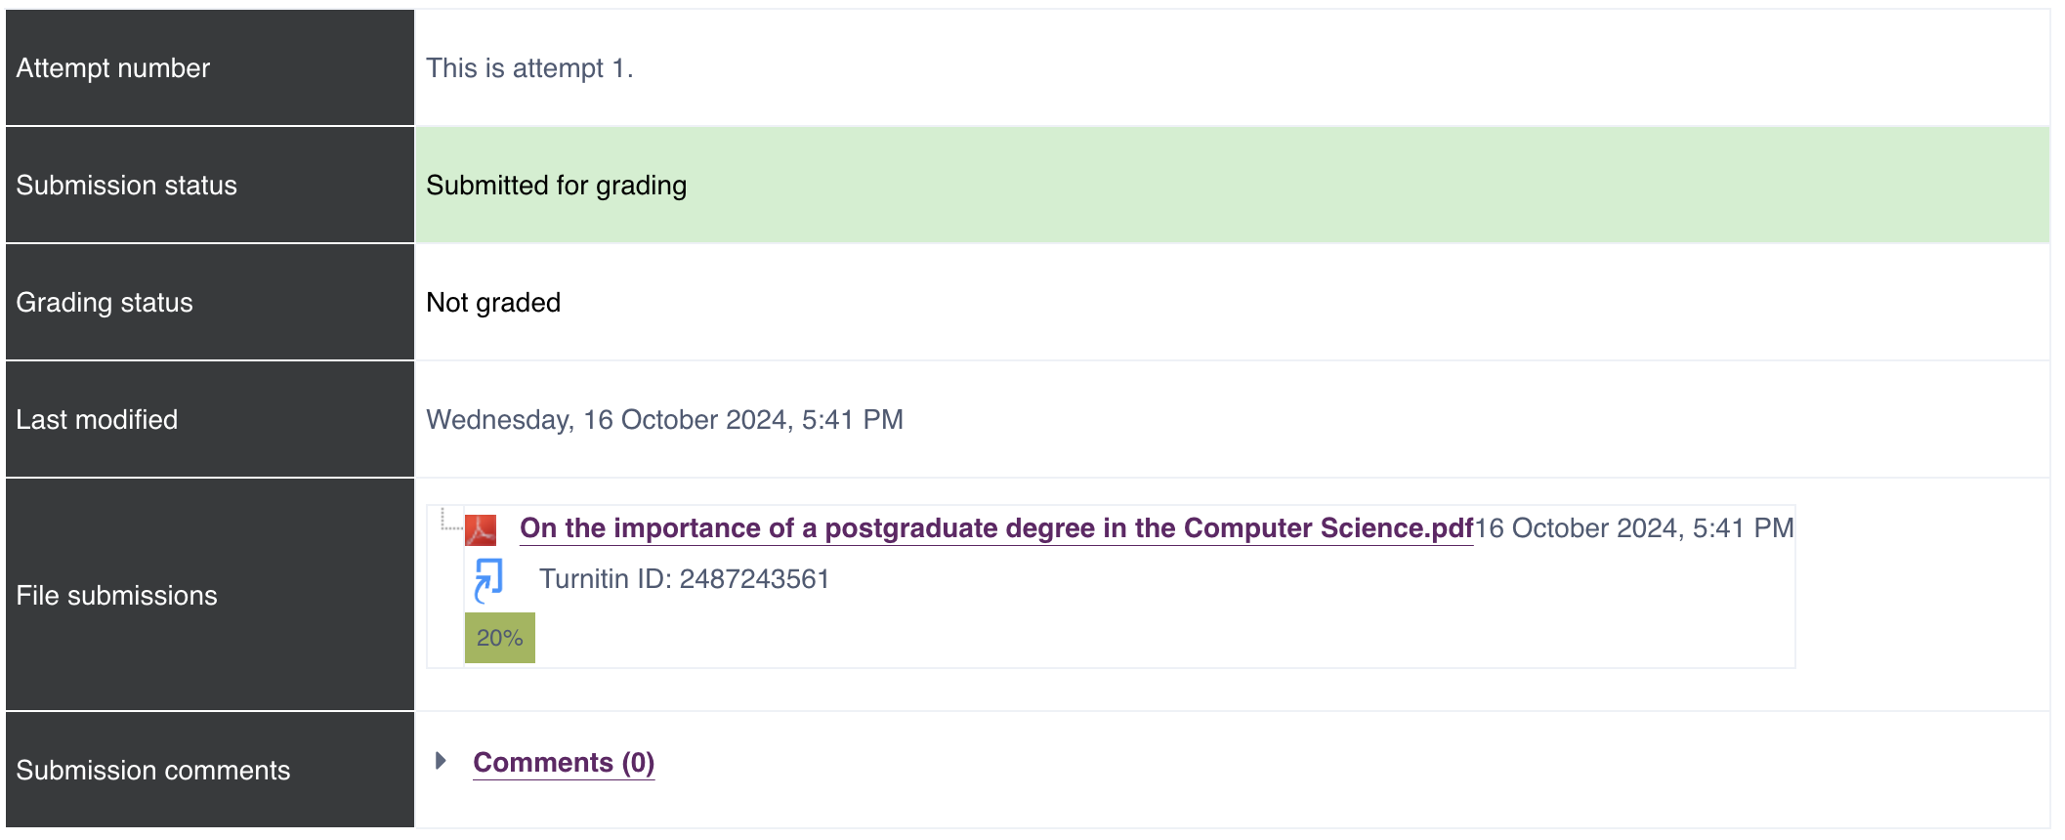Click the file tree connector icon
This screenshot has width=2065, height=840.
(x=449, y=520)
